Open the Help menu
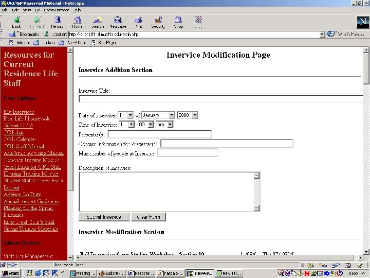Viewport: 370px width, 278px height. point(77,10)
